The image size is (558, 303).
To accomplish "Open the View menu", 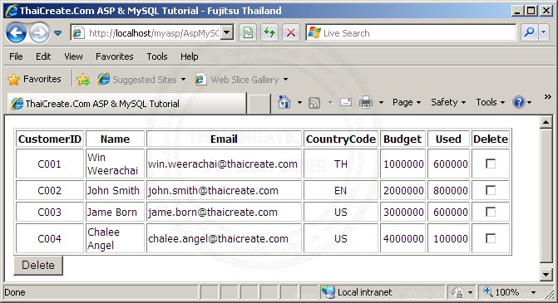I will [73, 56].
